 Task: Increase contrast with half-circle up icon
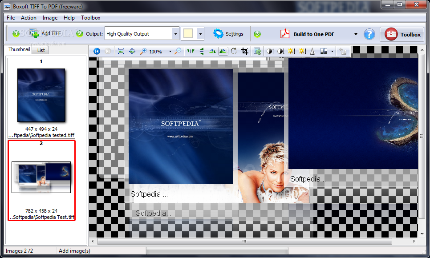pyautogui.click(x=270, y=51)
